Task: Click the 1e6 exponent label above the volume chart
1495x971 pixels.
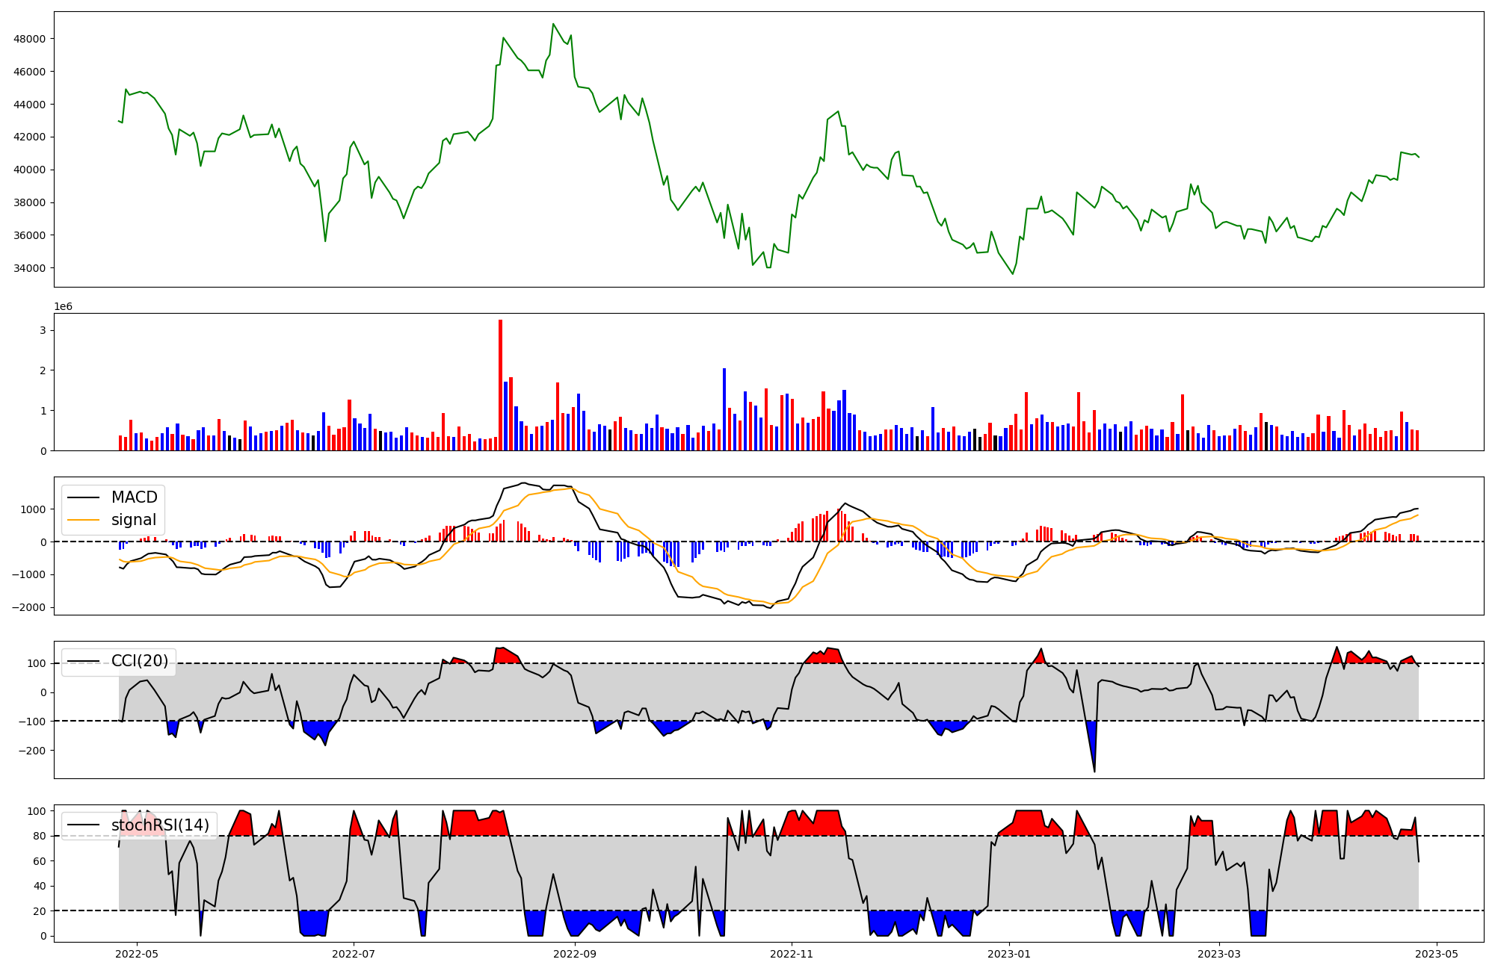Action: (64, 306)
